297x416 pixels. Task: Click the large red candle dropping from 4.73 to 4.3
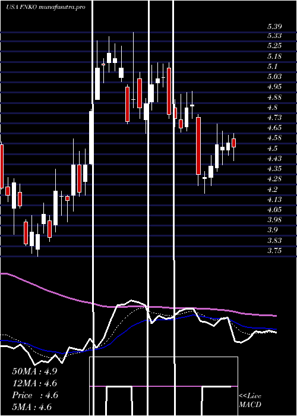(x=198, y=146)
